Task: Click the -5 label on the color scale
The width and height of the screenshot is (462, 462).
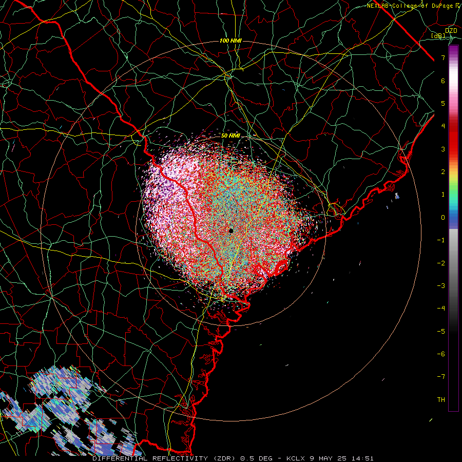Action: point(441,332)
